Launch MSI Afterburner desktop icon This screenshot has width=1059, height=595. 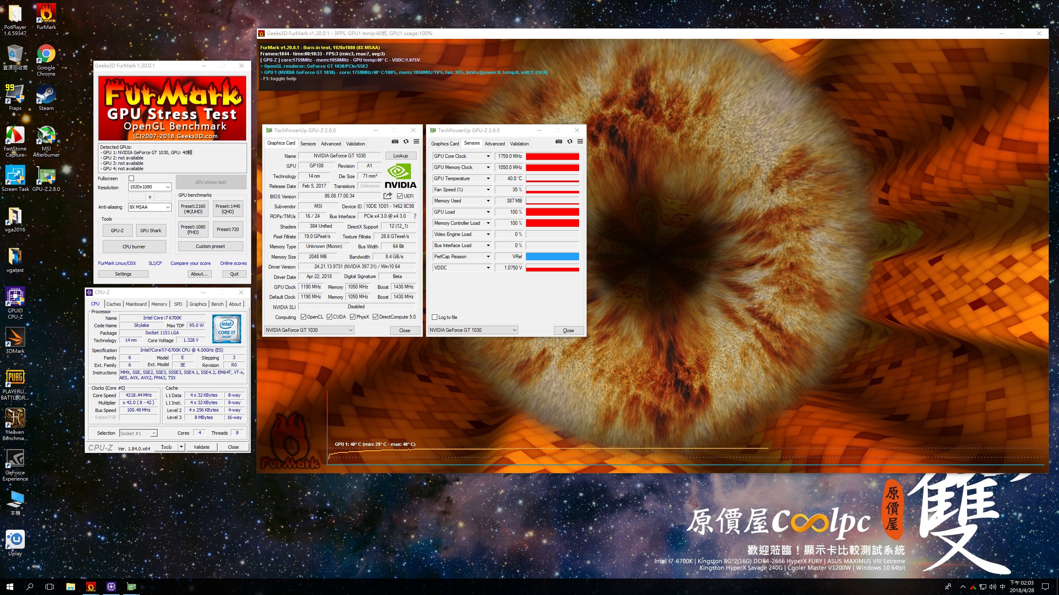(46, 141)
